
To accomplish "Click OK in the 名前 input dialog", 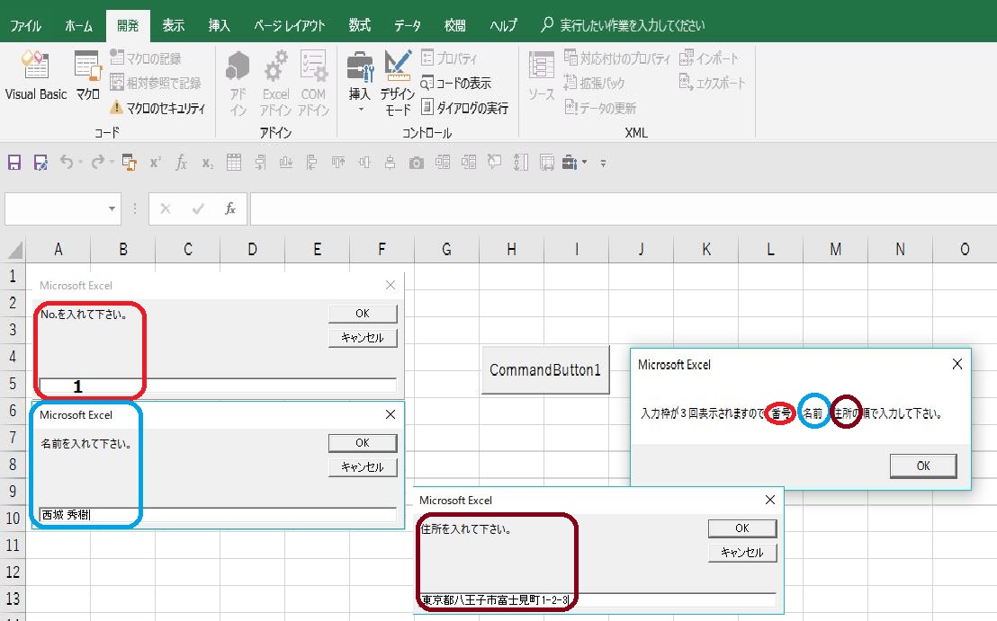I will coord(363,443).
